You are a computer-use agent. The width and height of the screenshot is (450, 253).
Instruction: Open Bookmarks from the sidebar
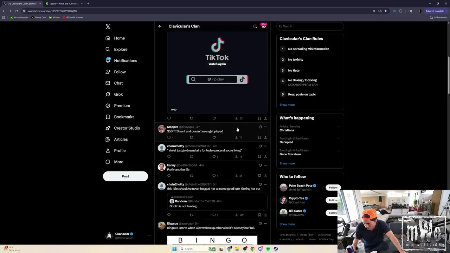click(120, 117)
